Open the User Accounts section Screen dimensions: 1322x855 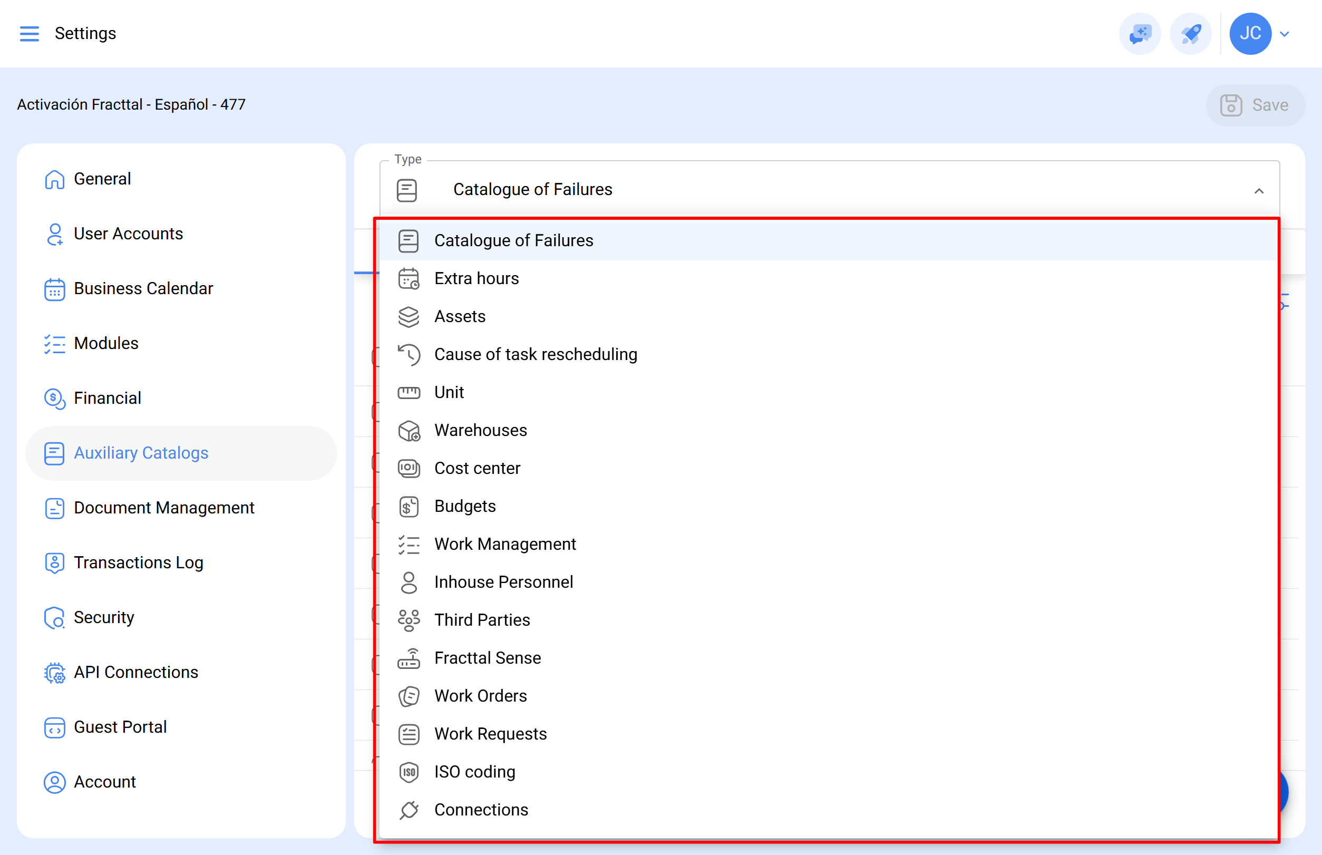tap(128, 233)
